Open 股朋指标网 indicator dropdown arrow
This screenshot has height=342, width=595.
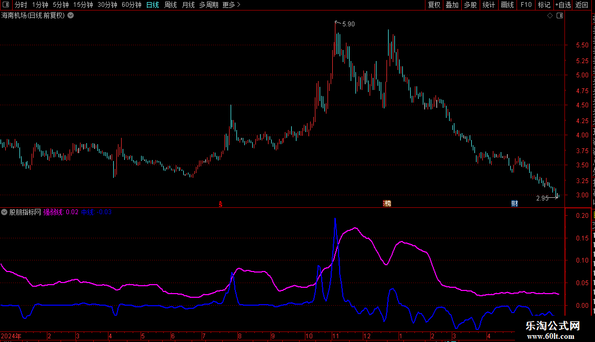click(x=4, y=213)
